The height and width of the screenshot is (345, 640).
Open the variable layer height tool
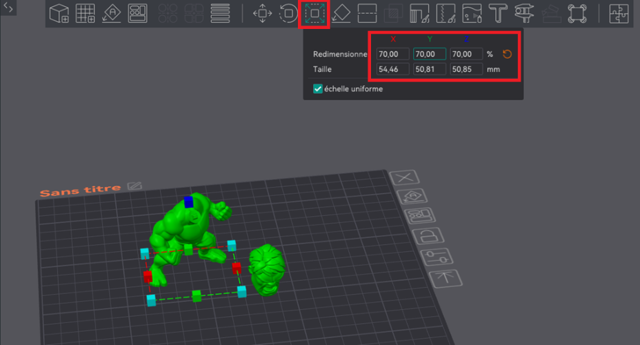point(220,14)
